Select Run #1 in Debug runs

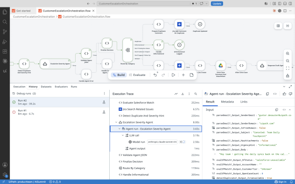coord(59,112)
